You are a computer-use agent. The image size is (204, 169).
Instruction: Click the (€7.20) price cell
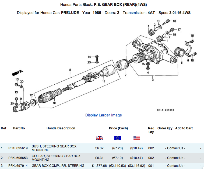(x=118, y=148)
